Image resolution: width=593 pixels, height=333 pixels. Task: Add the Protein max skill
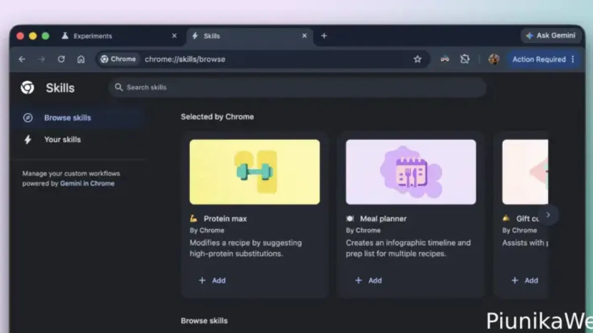[x=212, y=280]
